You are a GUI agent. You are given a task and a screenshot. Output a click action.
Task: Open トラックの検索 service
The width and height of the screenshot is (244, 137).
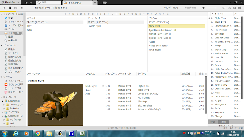coord(14,84)
